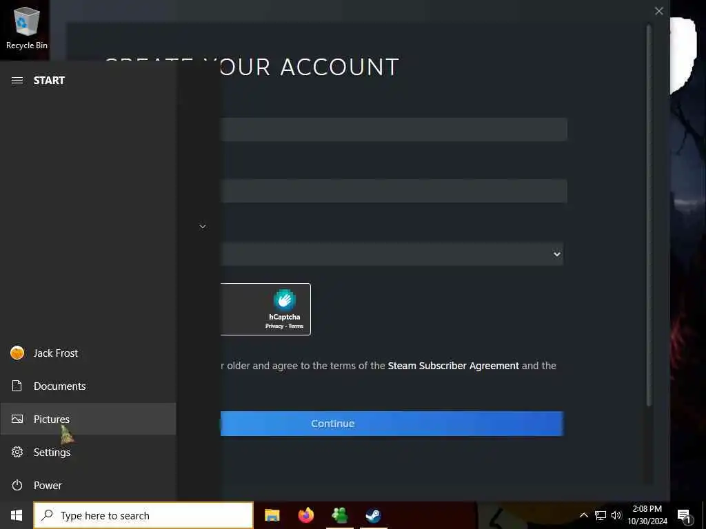Click the blue Continue button
This screenshot has width=706, height=529.
point(392,424)
